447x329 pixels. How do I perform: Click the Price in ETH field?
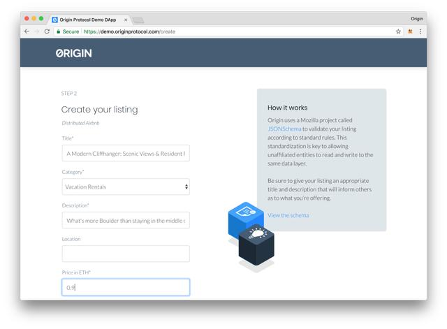coord(126,287)
